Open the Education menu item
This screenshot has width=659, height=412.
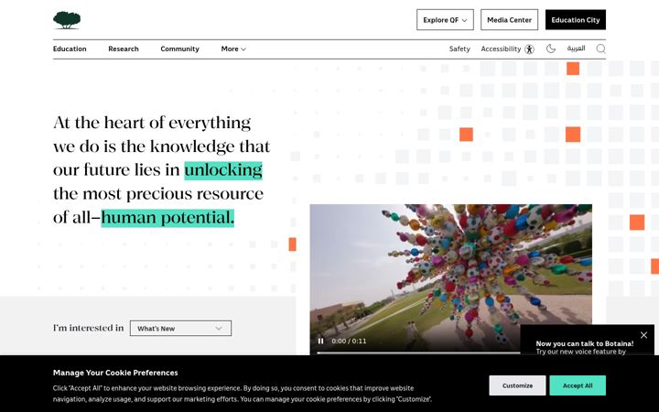[x=70, y=49]
